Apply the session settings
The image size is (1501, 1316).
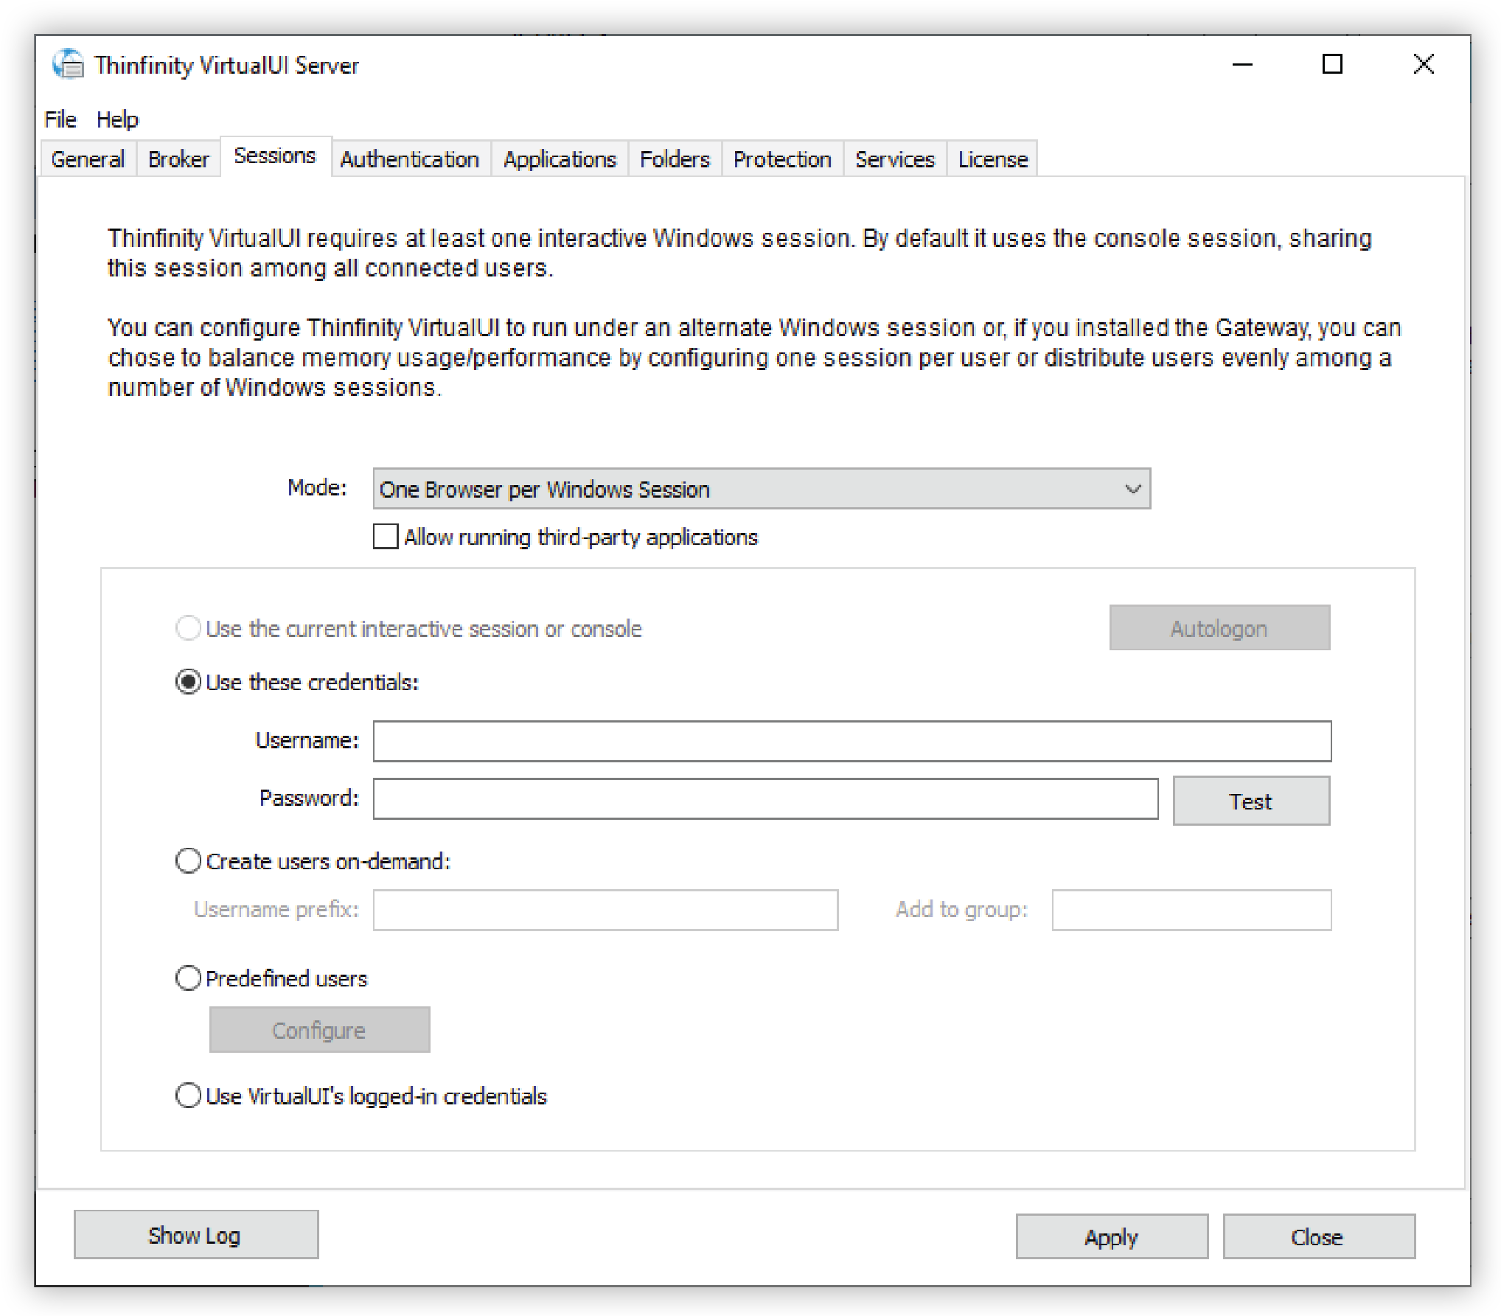pos(1112,1236)
